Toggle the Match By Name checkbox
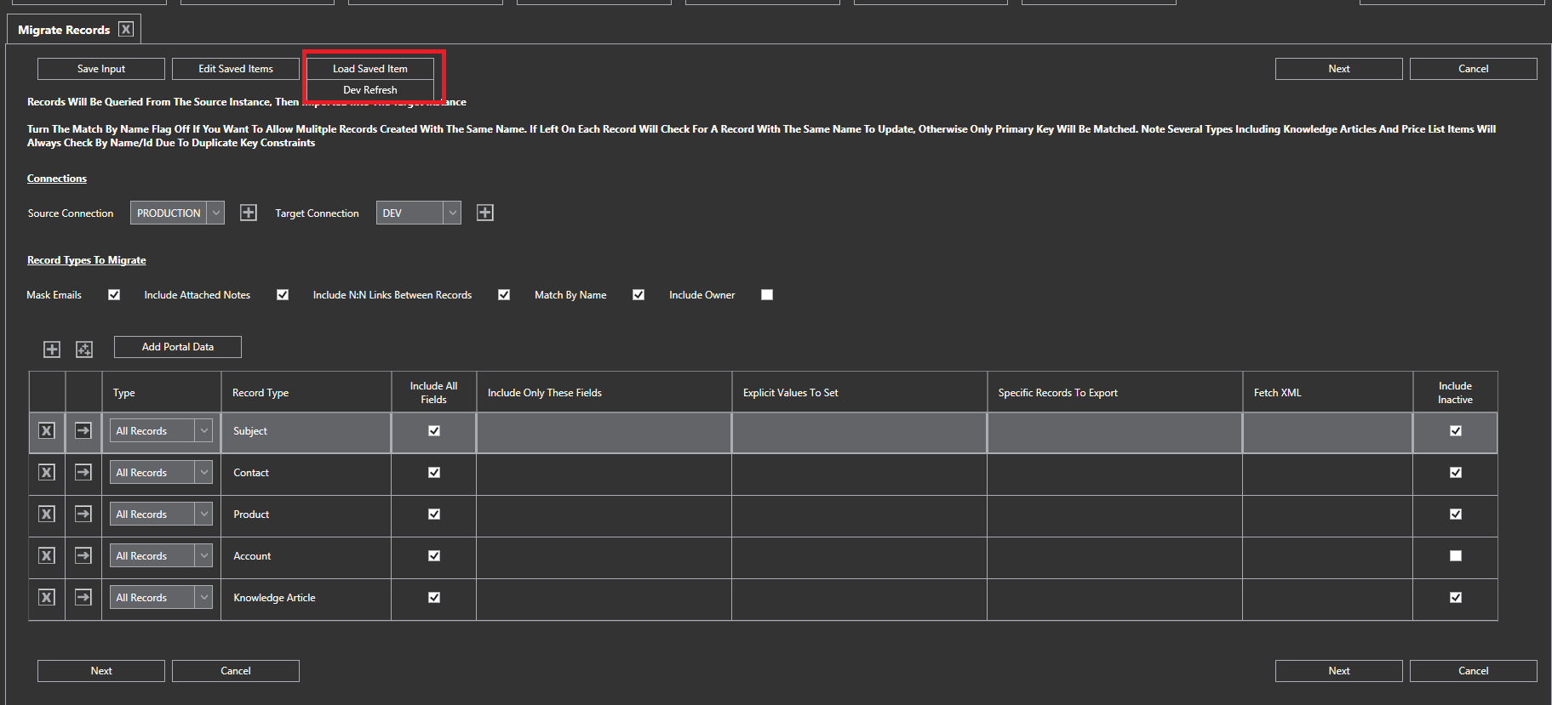This screenshot has width=1552, height=705. tap(639, 295)
